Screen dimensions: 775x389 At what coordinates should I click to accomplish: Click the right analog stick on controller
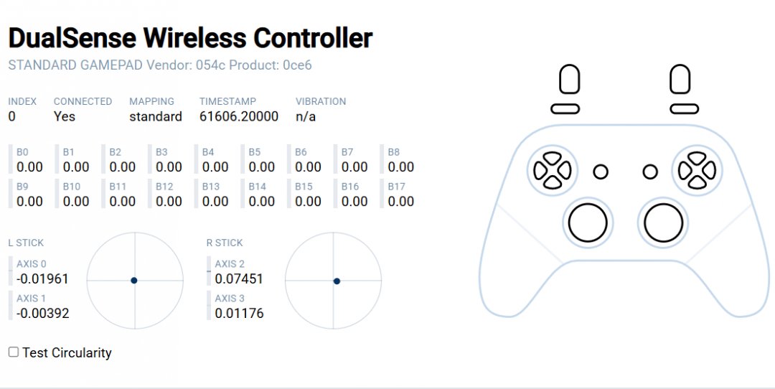coord(664,222)
